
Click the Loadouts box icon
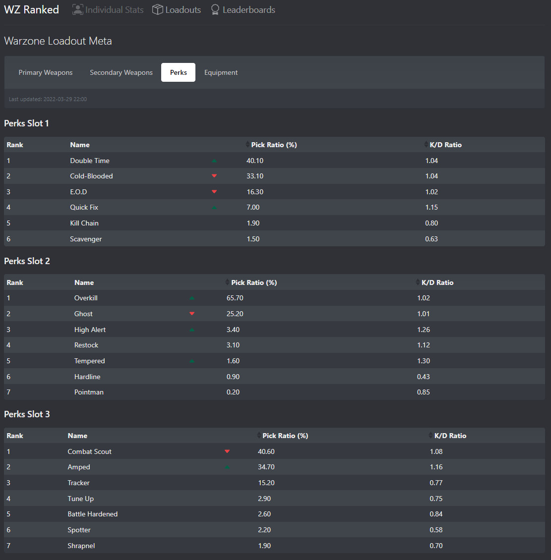pyautogui.click(x=158, y=9)
